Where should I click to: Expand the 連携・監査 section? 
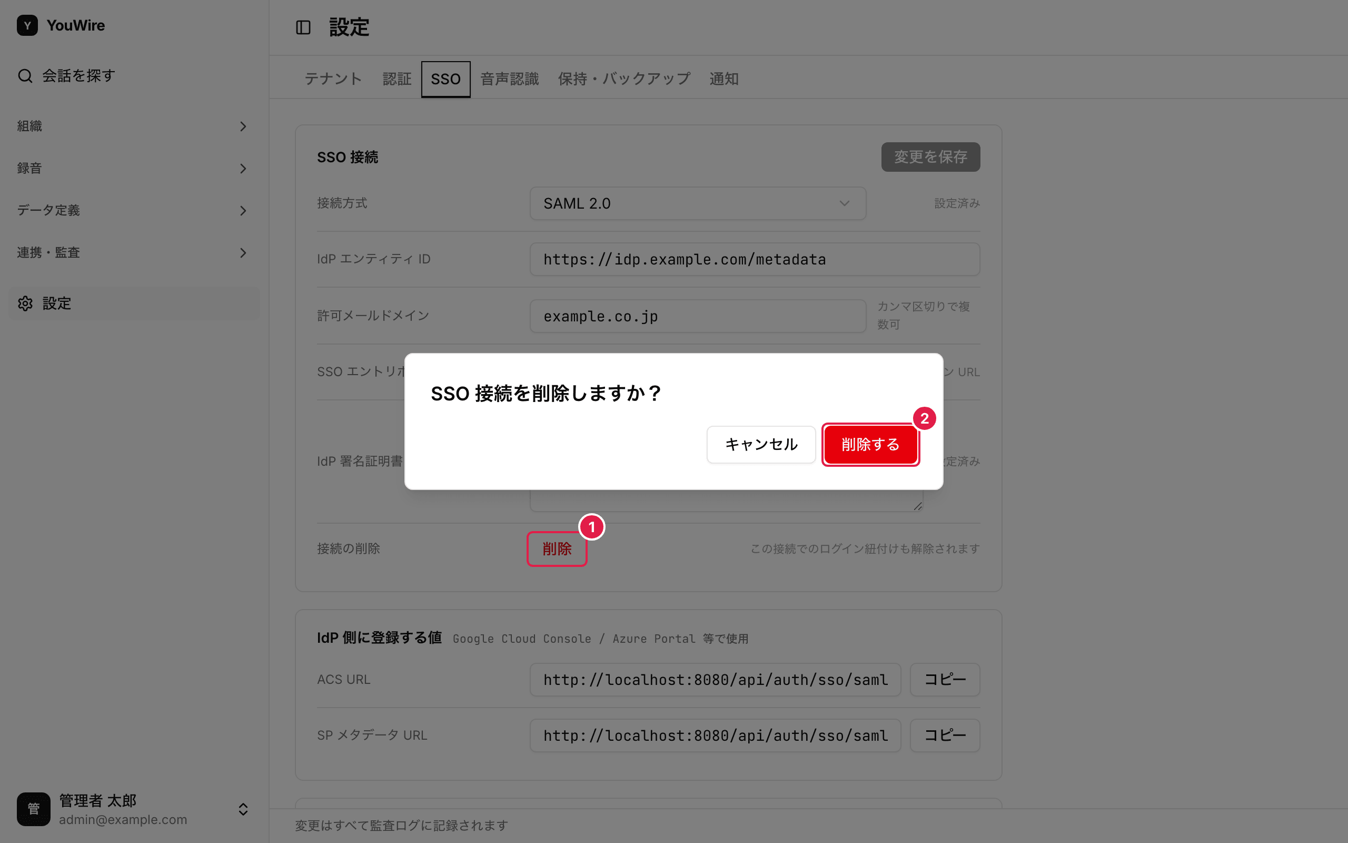pos(133,252)
